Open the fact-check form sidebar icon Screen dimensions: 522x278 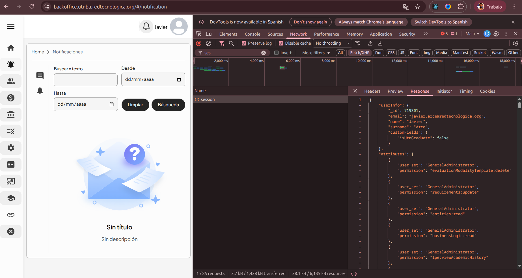pos(11,164)
